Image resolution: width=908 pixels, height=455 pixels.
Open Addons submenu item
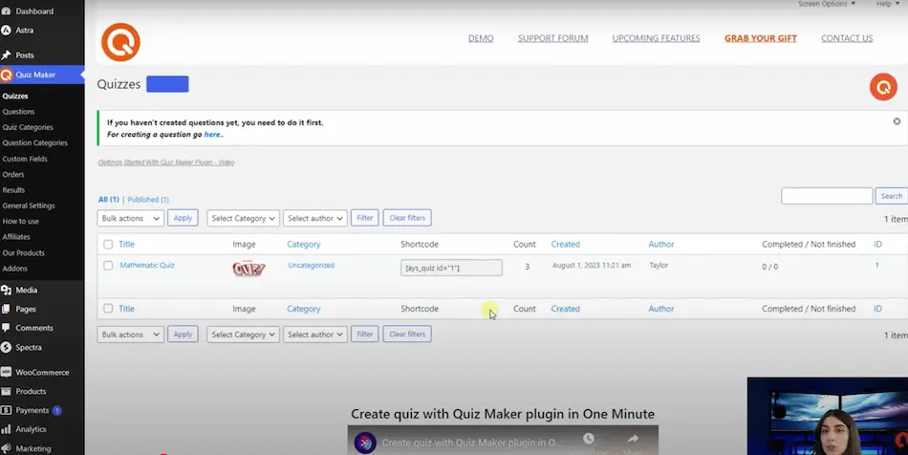click(x=15, y=269)
